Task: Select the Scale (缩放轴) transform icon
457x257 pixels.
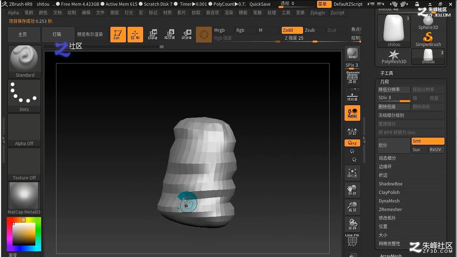Action: [x=170, y=35]
